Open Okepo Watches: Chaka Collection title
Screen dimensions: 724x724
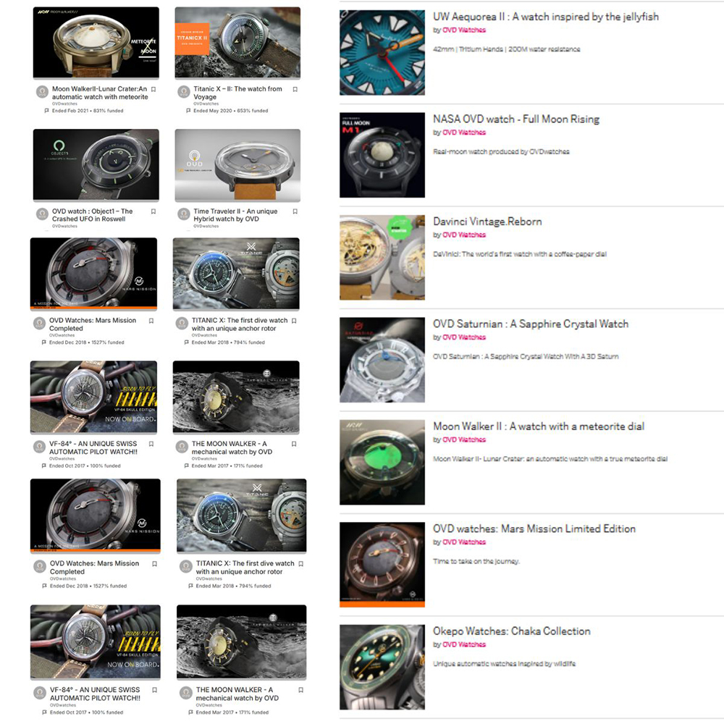click(511, 631)
